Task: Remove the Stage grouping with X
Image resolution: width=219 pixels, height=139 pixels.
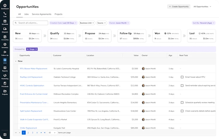Action: [36, 49]
